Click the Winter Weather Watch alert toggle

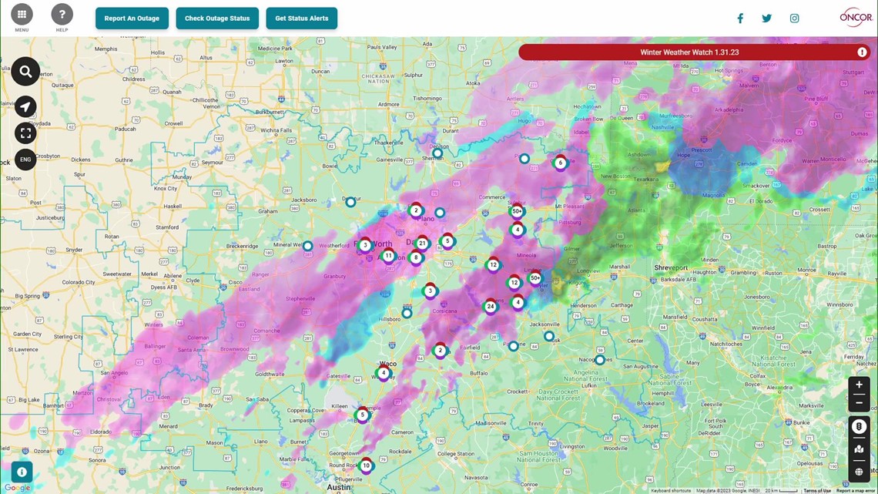tap(690, 52)
